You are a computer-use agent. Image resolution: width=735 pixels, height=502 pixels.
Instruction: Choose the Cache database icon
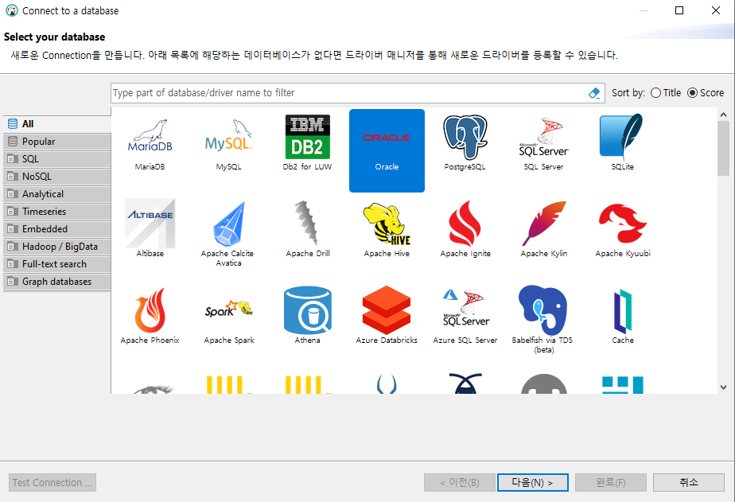pyautogui.click(x=623, y=310)
